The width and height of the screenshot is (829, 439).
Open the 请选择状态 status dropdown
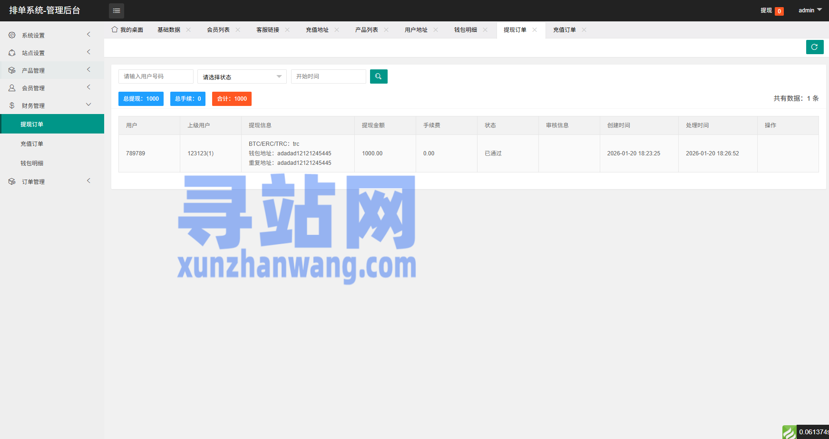[242, 76]
